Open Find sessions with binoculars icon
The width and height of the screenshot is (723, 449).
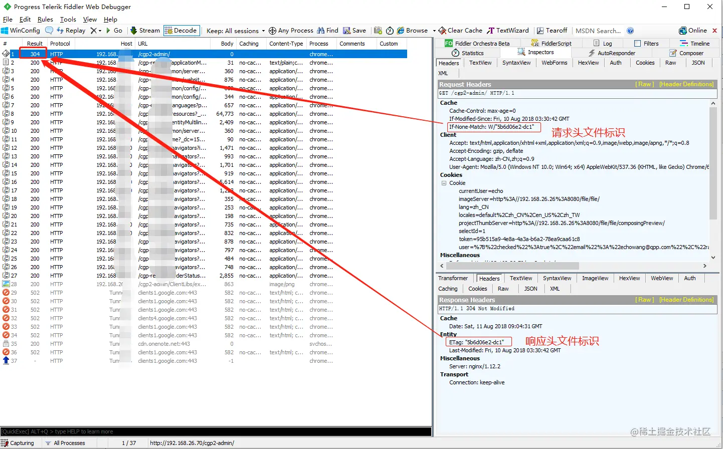point(327,31)
